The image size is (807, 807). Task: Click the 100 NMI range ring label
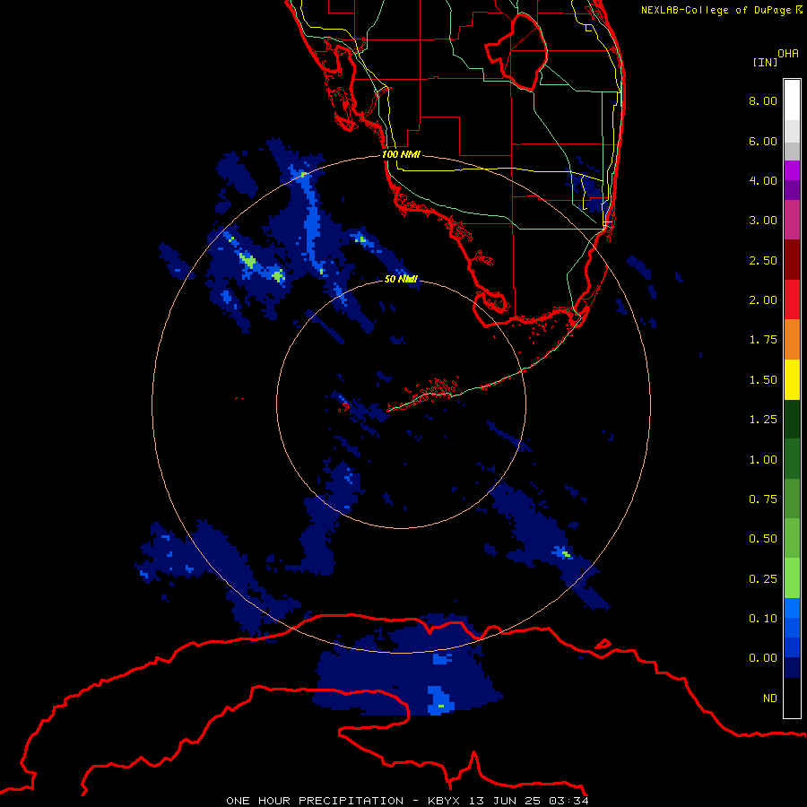pyautogui.click(x=401, y=154)
